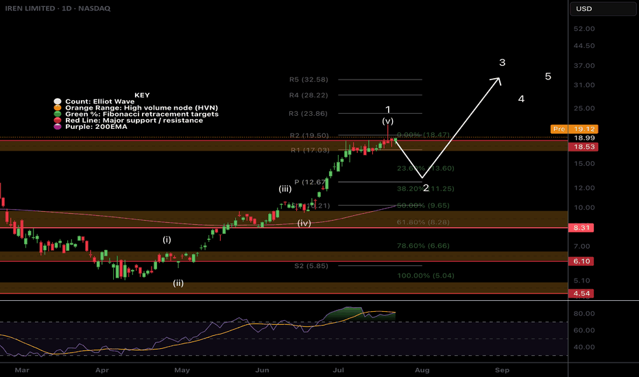Viewport: 639px width, 377px height.
Task: Click the Mar date on time axis
Action: click(x=22, y=370)
